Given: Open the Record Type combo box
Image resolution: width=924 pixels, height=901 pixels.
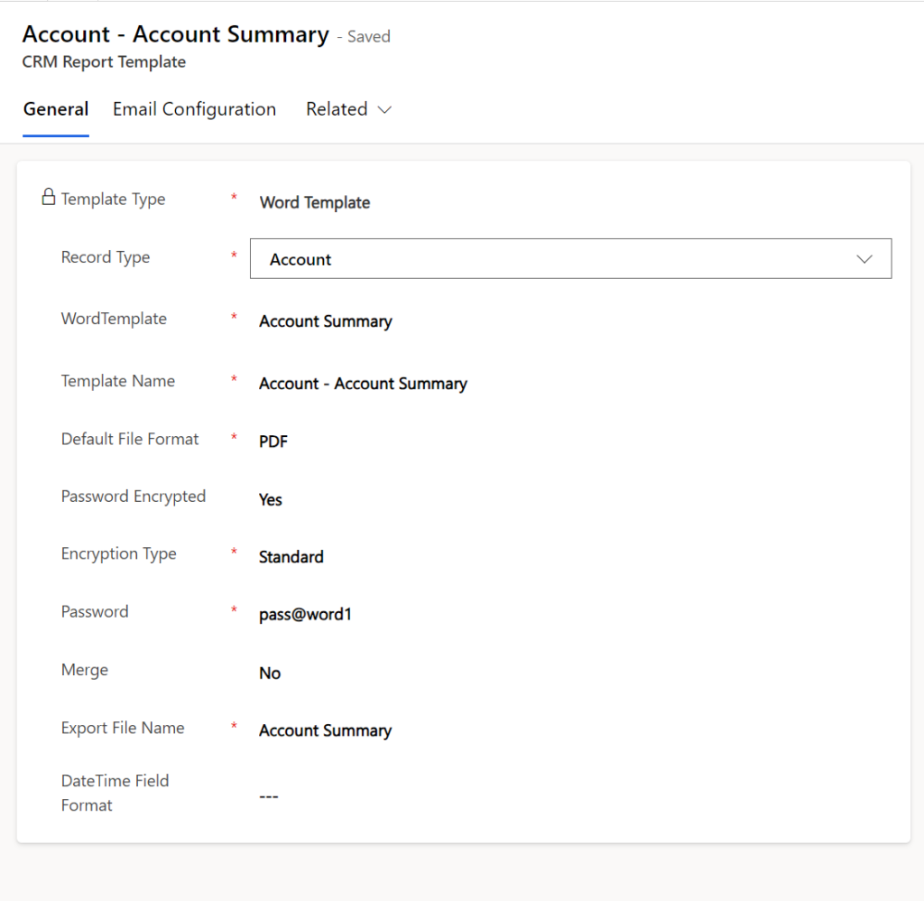Looking at the screenshot, I should [x=570, y=258].
